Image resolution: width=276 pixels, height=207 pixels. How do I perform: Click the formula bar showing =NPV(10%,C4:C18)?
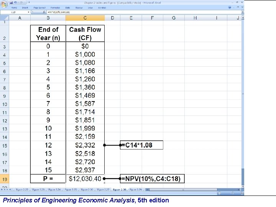coord(143,12)
